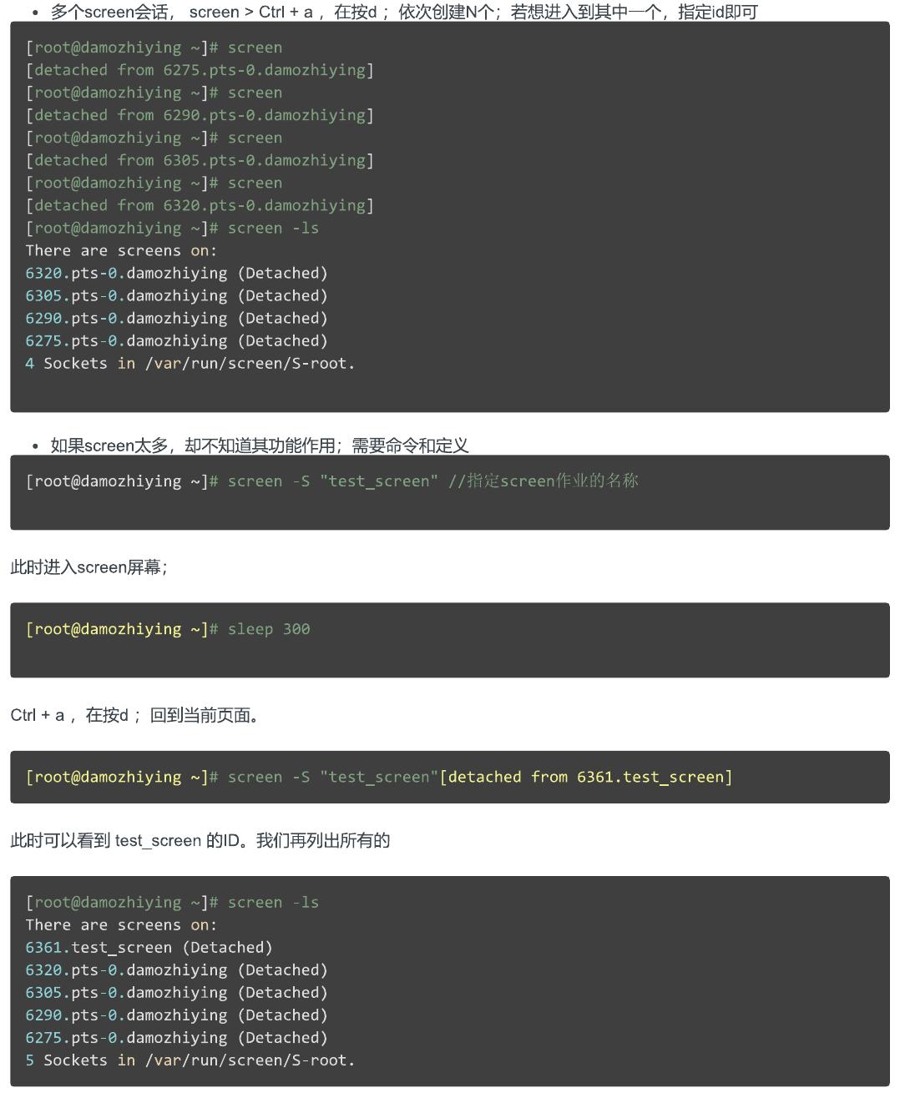Image resolution: width=900 pixels, height=1118 pixels.
Task: Click the "4 Sockets in /var/run/screen/S-root" line
Action: 190,364
